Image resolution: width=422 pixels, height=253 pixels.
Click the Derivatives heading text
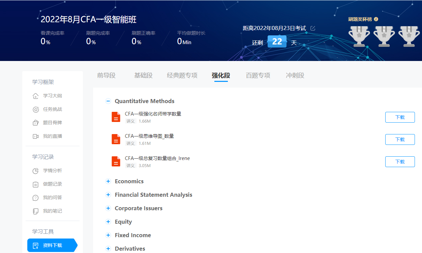pyautogui.click(x=130, y=249)
